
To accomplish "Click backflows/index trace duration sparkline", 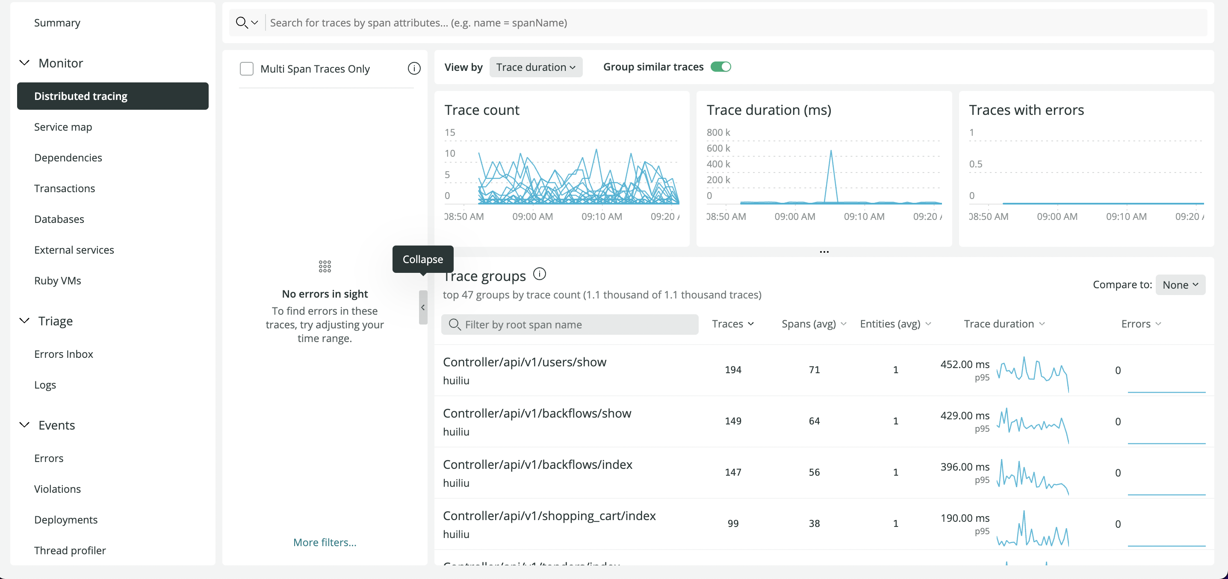I will [1033, 477].
